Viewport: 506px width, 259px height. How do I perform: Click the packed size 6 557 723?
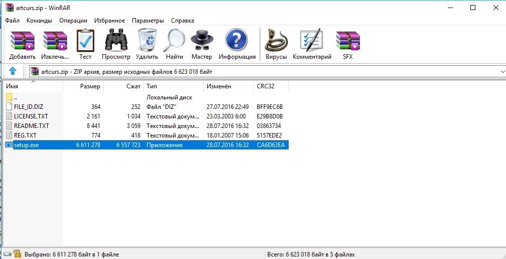pos(128,145)
